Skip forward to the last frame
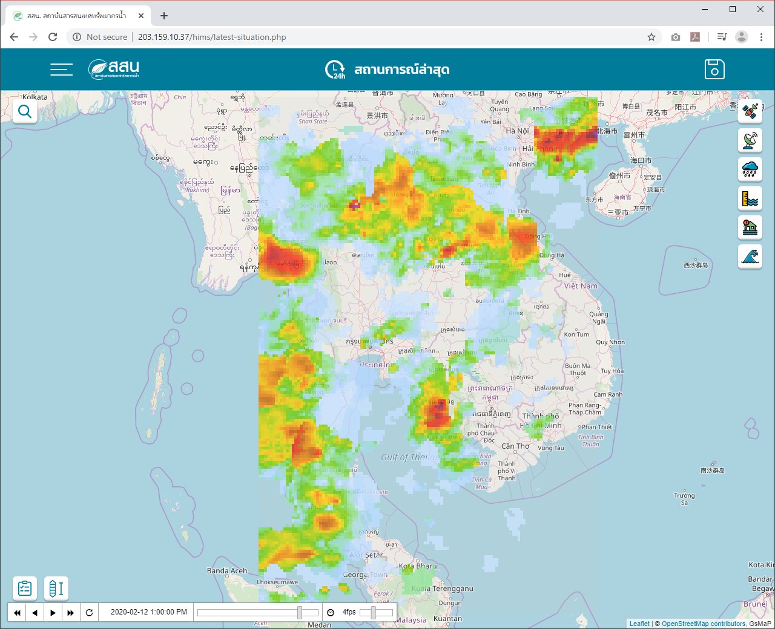Screen dimensions: 775x629 pyautogui.click(x=71, y=613)
